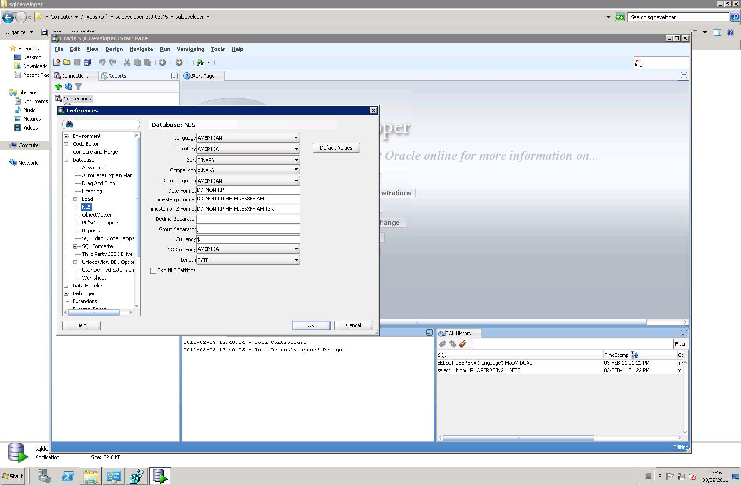Click Cancel in the Preferences dialog

pyautogui.click(x=353, y=325)
